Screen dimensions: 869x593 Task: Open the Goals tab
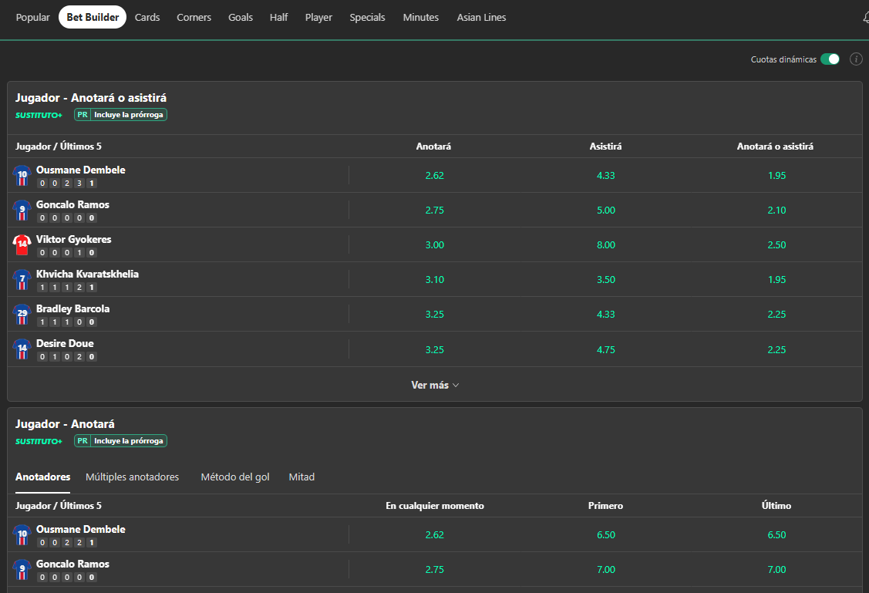[x=241, y=17]
